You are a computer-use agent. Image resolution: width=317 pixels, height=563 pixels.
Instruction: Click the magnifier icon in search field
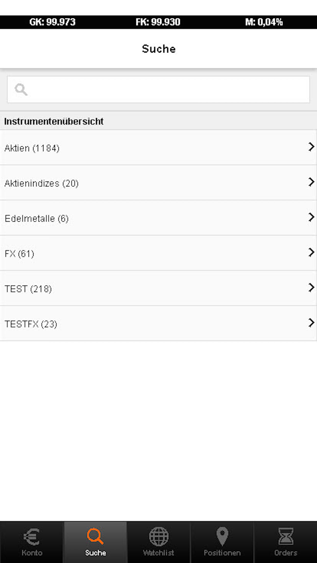pyautogui.click(x=21, y=90)
